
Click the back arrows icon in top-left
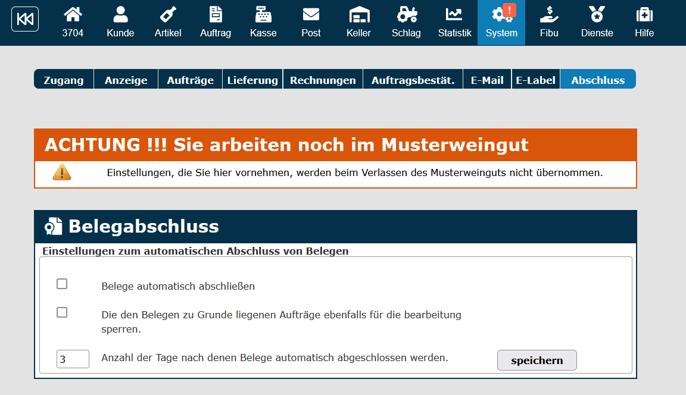click(x=25, y=20)
